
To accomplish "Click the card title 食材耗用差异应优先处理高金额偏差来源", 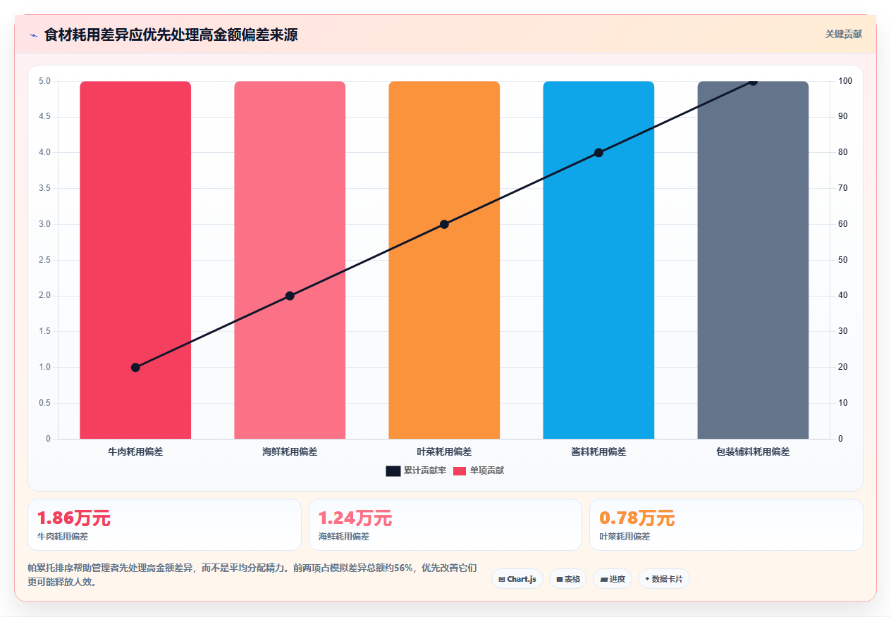I will 171,35.
